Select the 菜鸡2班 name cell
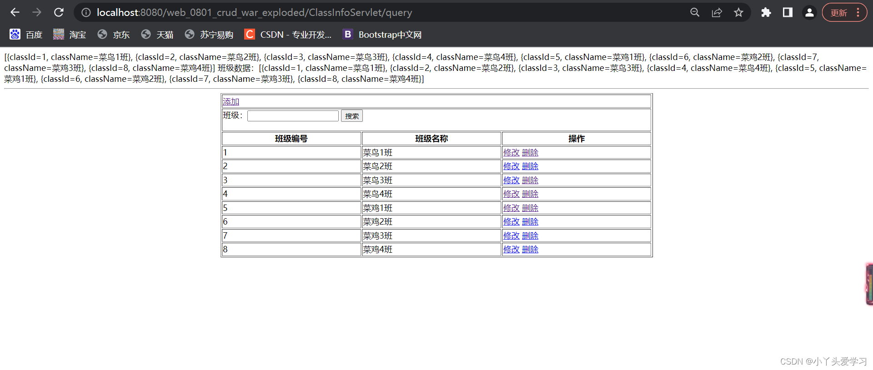This screenshot has width=873, height=370. [431, 222]
